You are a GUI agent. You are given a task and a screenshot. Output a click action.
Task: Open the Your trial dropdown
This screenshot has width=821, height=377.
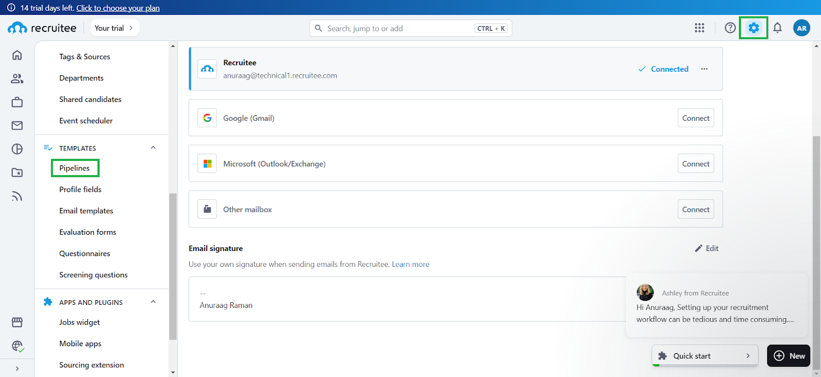[x=114, y=28]
